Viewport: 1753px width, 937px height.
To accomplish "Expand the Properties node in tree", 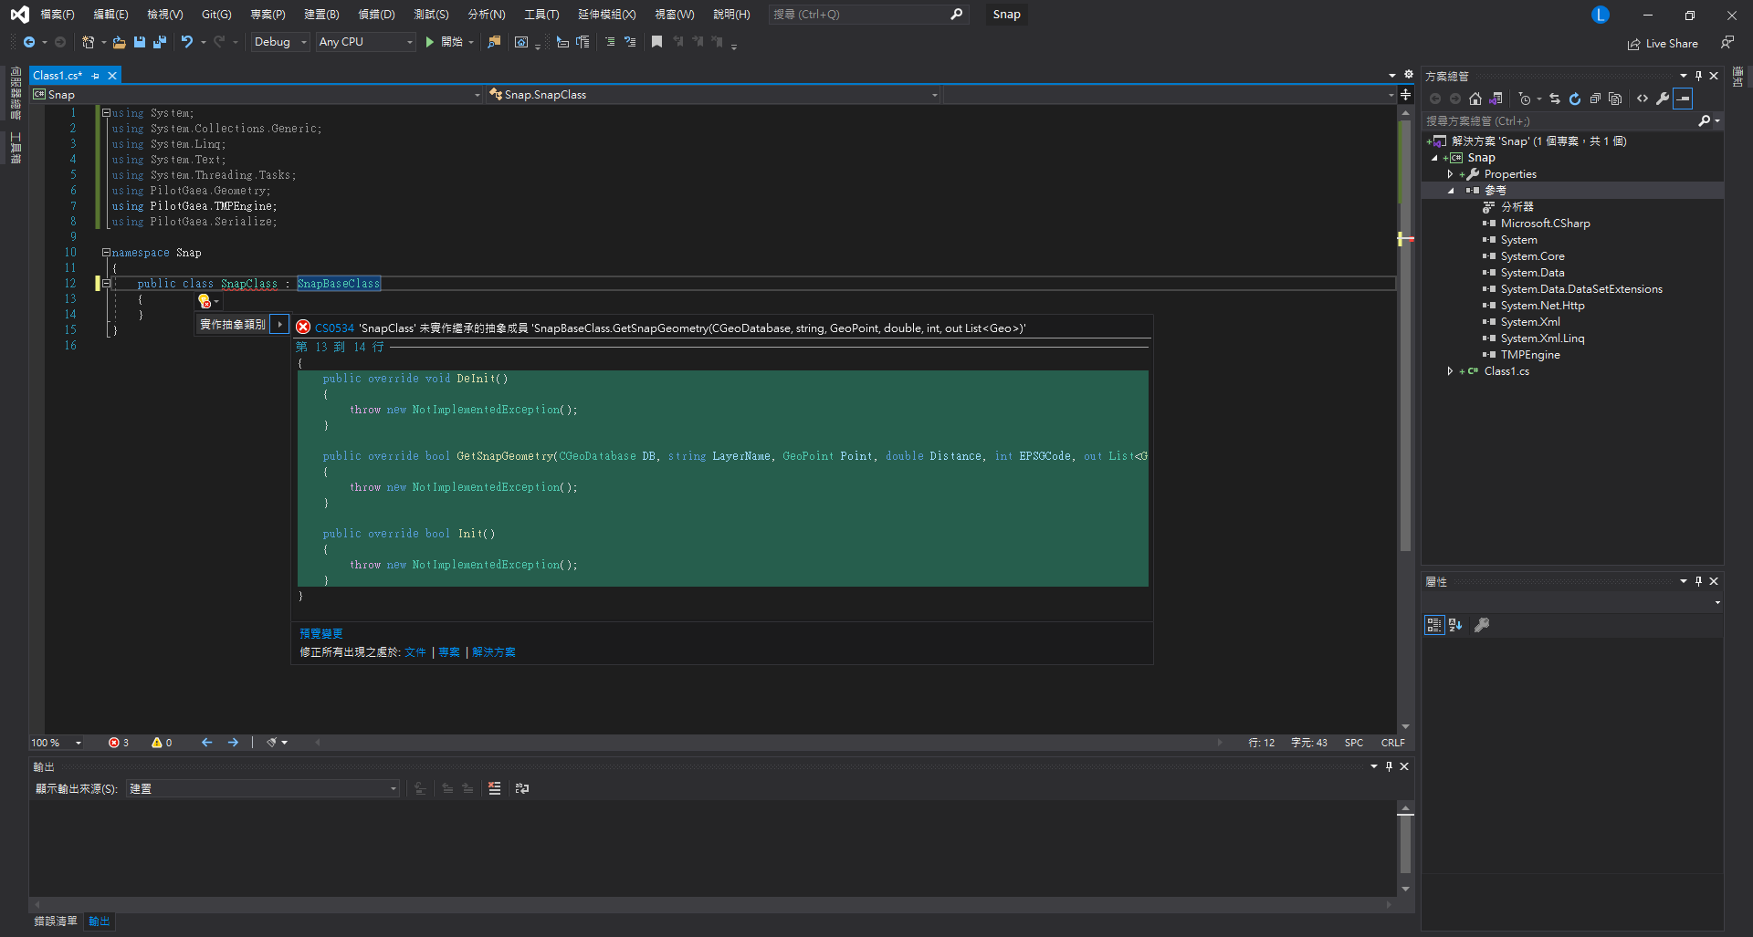I will 1450,174.
